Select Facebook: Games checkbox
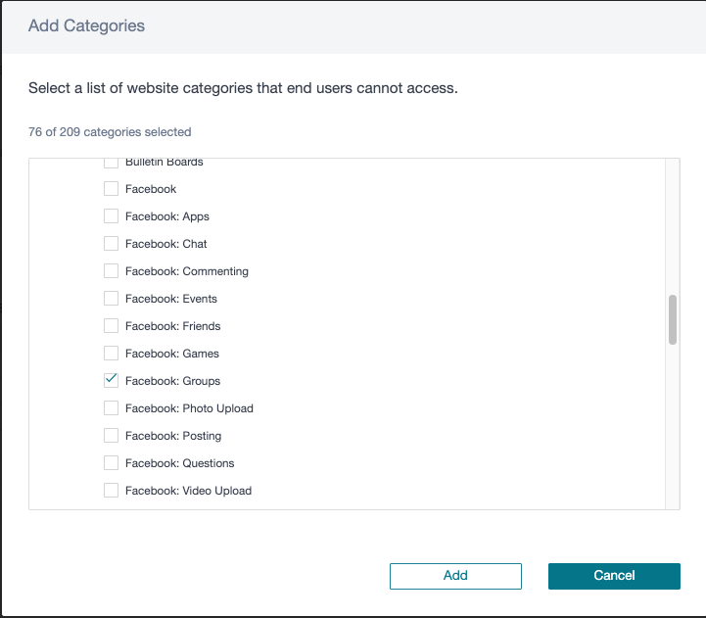The width and height of the screenshot is (706, 618). click(112, 354)
